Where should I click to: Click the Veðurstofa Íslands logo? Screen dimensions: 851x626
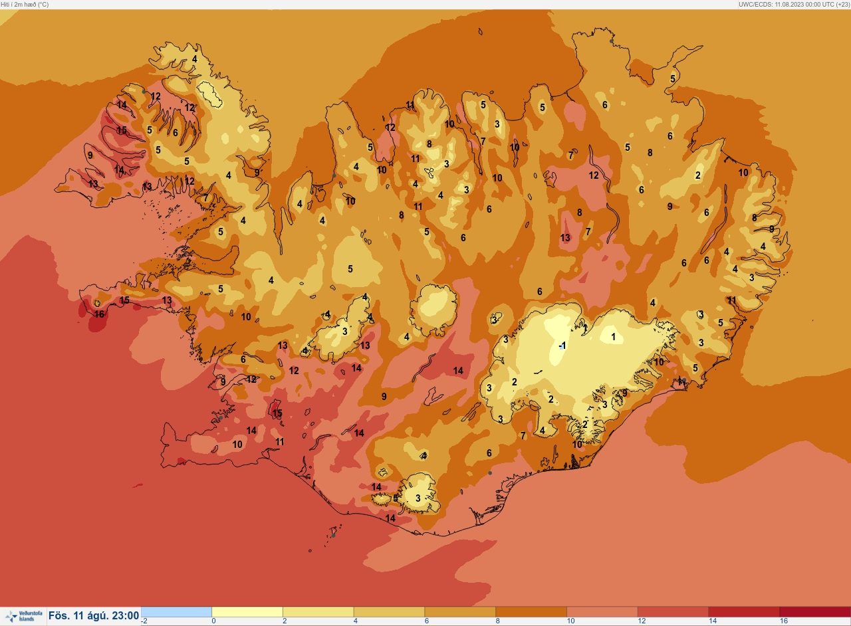pyautogui.click(x=23, y=616)
